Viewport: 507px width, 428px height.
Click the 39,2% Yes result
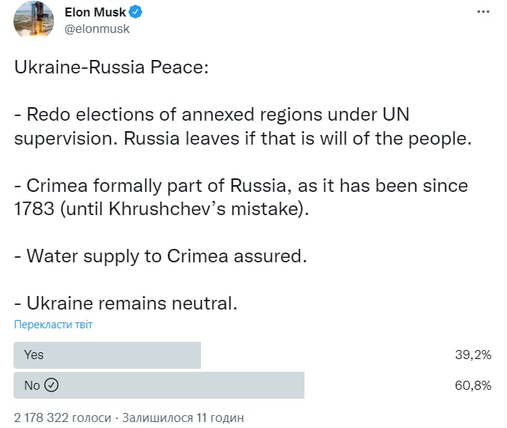point(472,355)
